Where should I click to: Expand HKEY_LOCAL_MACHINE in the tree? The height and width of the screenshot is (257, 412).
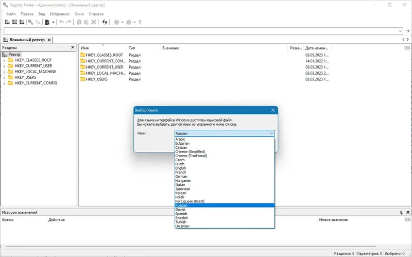[4, 72]
